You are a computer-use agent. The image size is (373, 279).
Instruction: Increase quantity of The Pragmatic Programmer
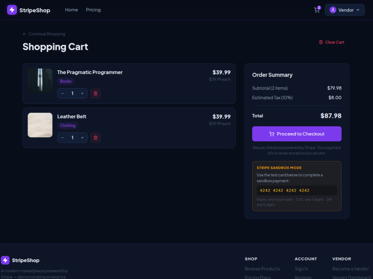pos(82,93)
